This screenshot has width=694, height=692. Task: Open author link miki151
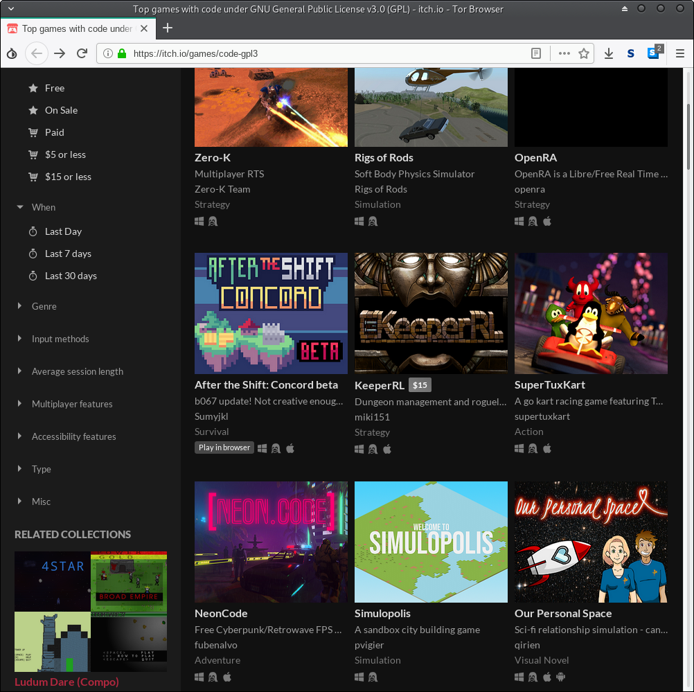(372, 417)
